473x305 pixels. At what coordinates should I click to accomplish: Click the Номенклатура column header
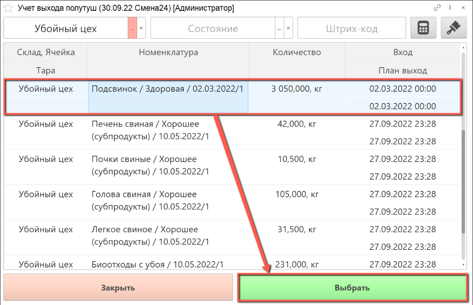pyautogui.click(x=168, y=53)
